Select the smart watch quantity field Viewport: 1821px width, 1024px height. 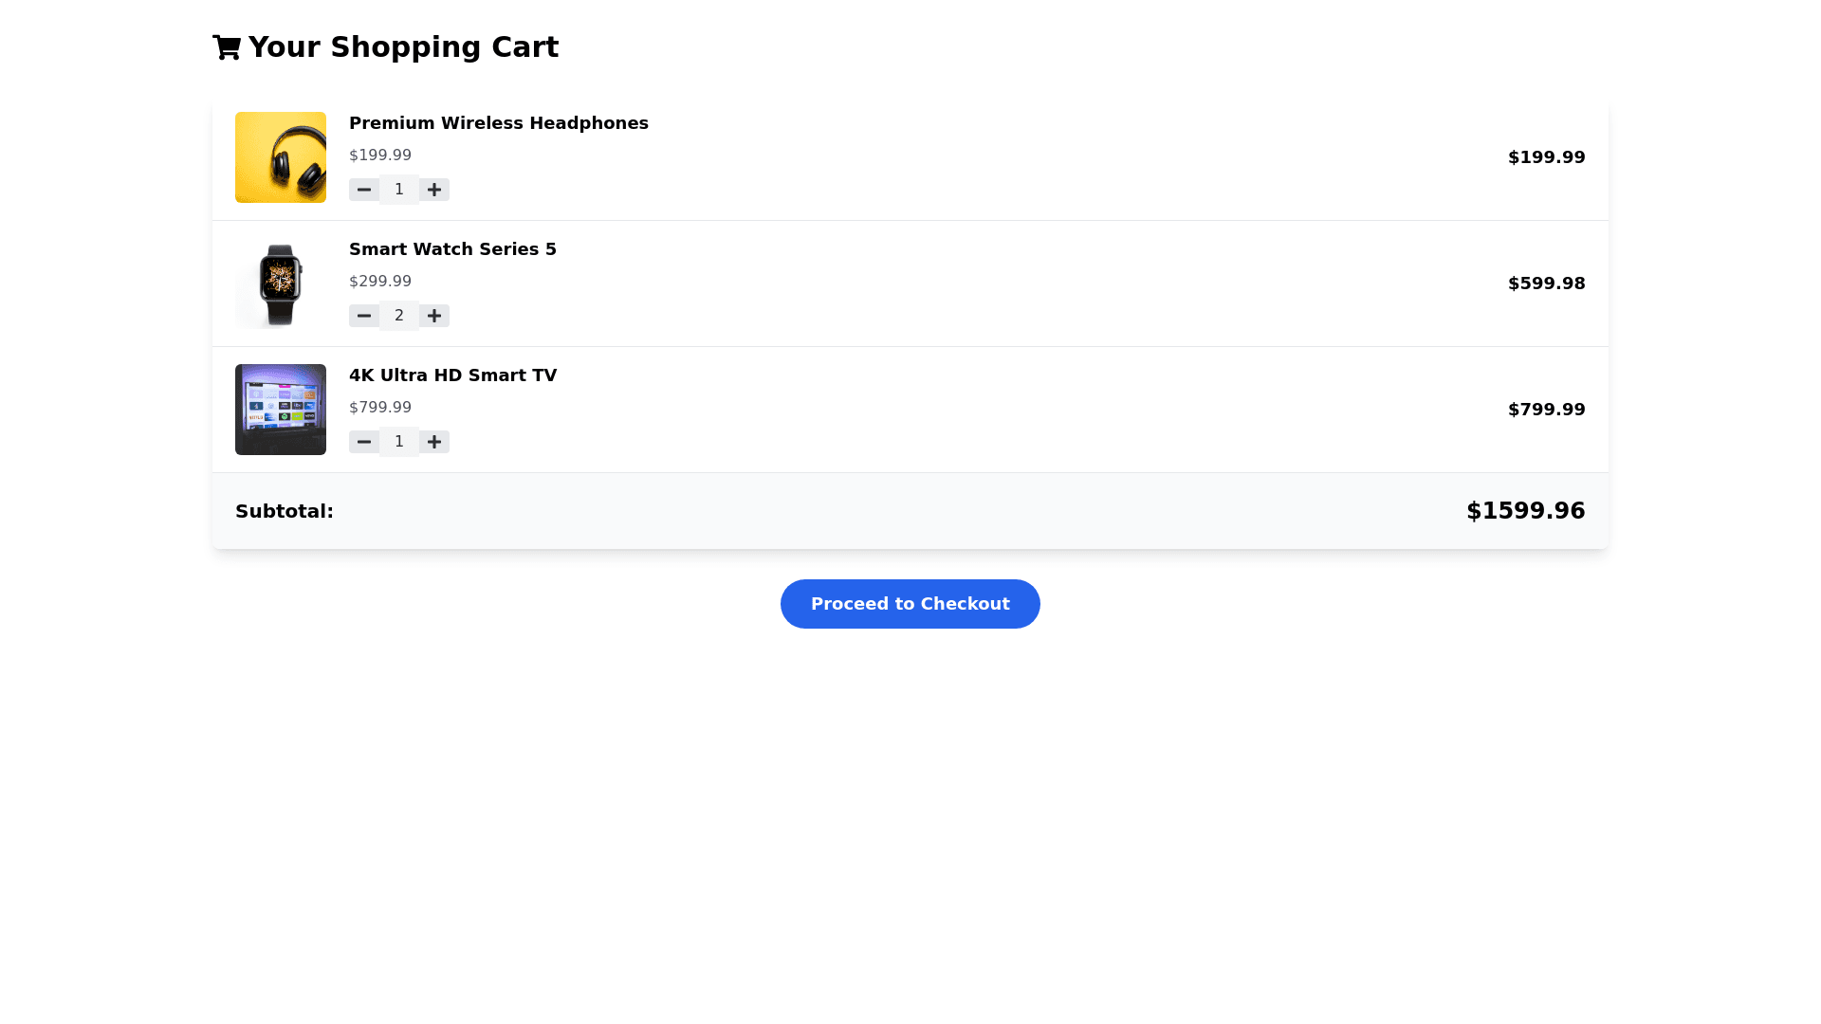(399, 316)
